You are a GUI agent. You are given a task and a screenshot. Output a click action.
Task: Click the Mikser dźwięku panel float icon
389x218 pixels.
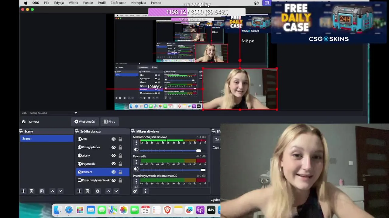(x=133, y=131)
